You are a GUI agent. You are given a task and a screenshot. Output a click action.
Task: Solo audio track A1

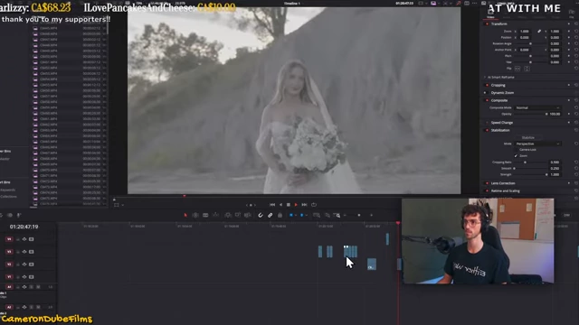[x=32, y=287]
